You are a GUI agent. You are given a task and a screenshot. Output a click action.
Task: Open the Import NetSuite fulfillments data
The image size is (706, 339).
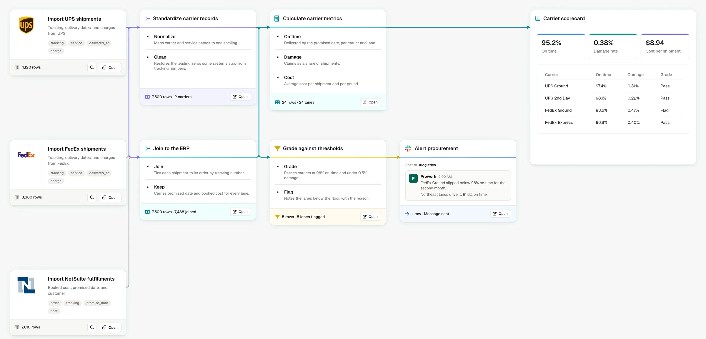tap(110, 327)
